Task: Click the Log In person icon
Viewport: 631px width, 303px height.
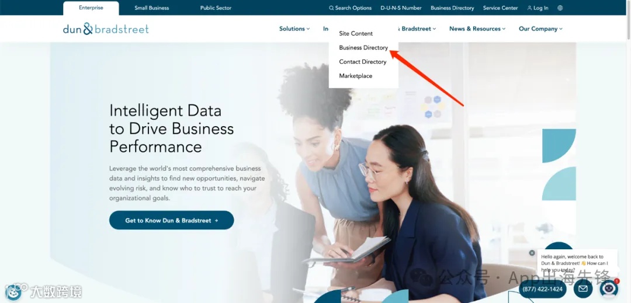Action: click(529, 8)
